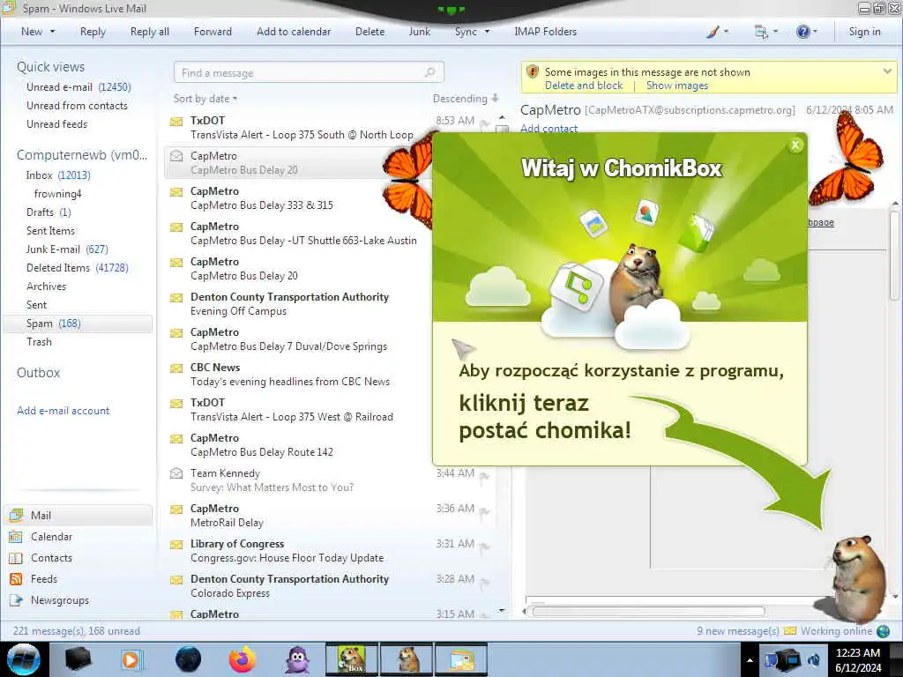Select Unread e-mail quick view
Screen dimensions: 903x677
(78, 87)
